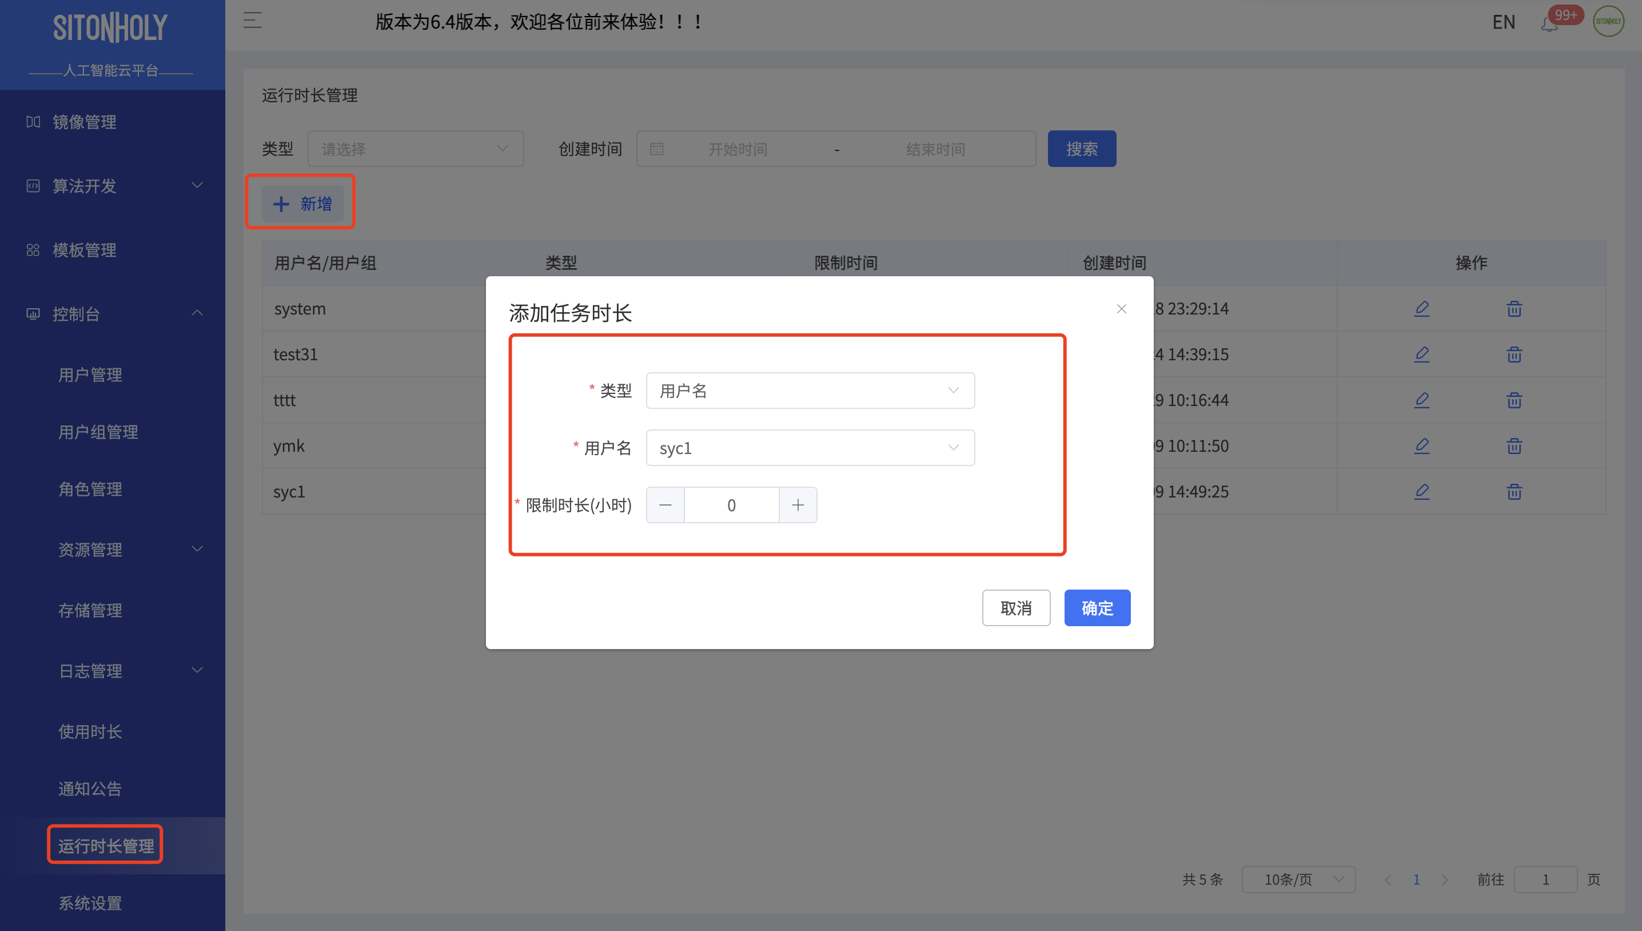Select page 1 in pagination
The height and width of the screenshot is (931, 1642).
coord(1416,880)
